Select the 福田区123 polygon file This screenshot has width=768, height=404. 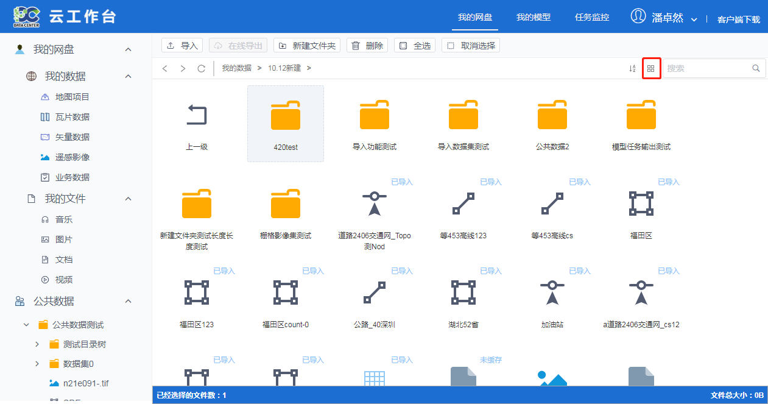pos(197,292)
